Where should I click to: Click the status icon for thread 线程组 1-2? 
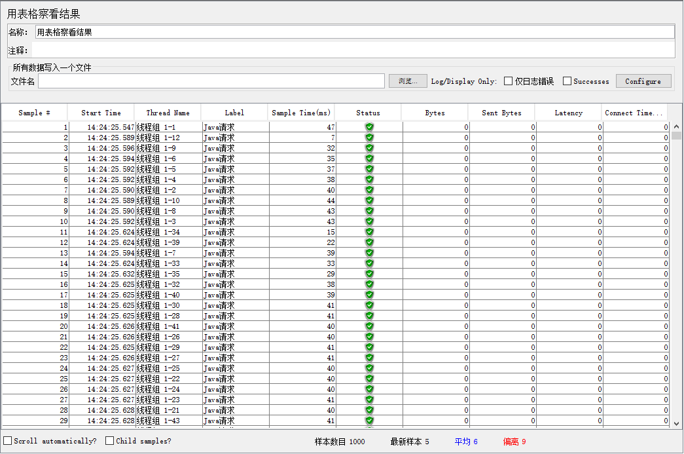[x=369, y=190]
